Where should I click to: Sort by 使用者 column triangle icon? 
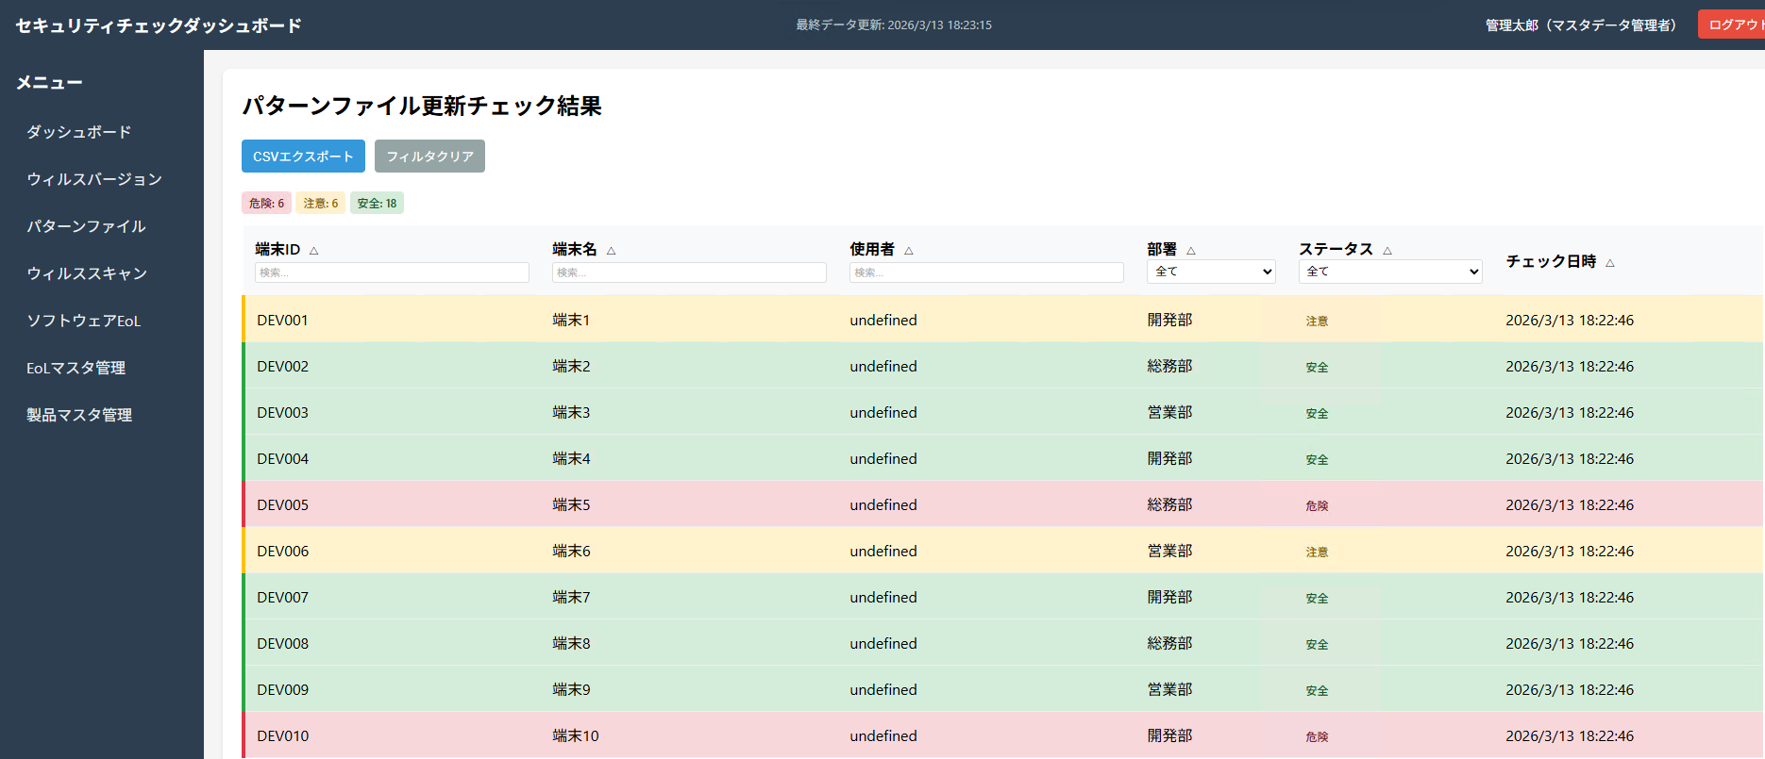(x=909, y=251)
